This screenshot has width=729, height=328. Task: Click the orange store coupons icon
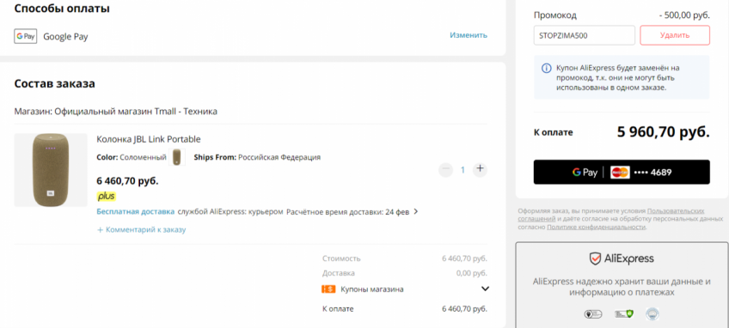(x=328, y=289)
